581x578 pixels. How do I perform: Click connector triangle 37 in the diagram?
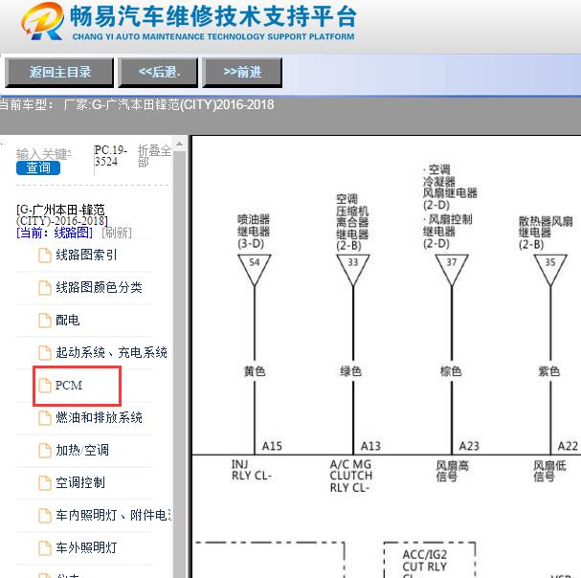click(x=452, y=270)
